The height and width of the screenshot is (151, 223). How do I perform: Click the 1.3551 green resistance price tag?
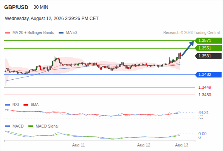pyautogui.click(x=208, y=48)
